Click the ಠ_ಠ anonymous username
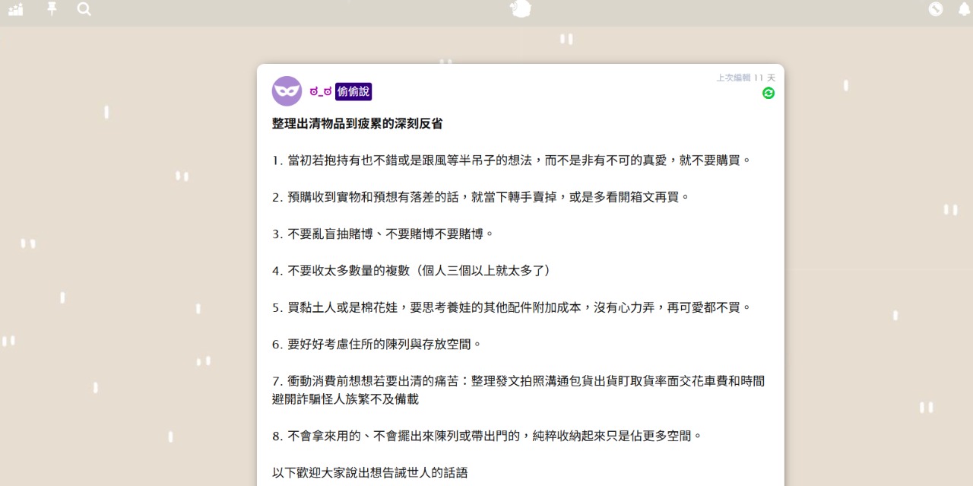This screenshot has height=486, width=973. tap(320, 92)
